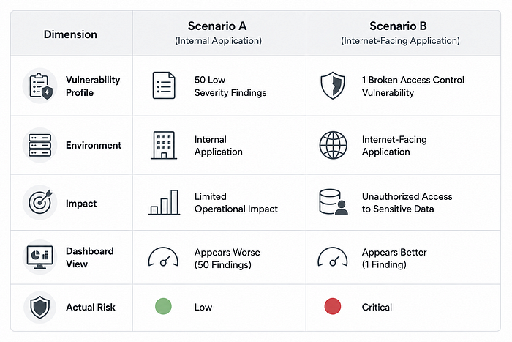Viewport: 512px width, 342px height.
Task: Click the database with user icon
Action: click(x=333, y=202)
